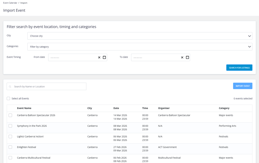
Task: Click the Multicultural Festival organiser cell
Action: pos(169,158)
